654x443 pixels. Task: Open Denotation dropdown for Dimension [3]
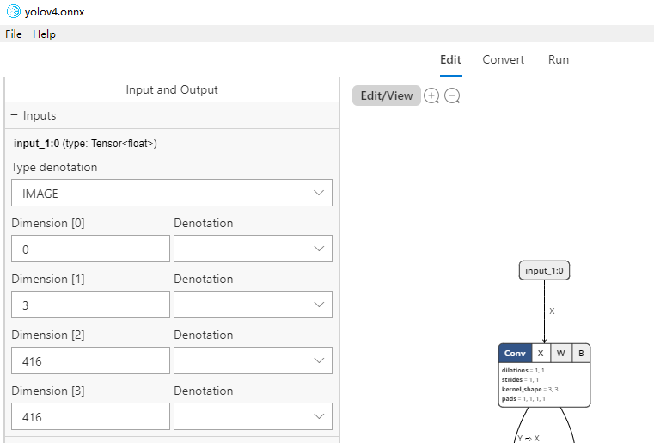point(253,416)
